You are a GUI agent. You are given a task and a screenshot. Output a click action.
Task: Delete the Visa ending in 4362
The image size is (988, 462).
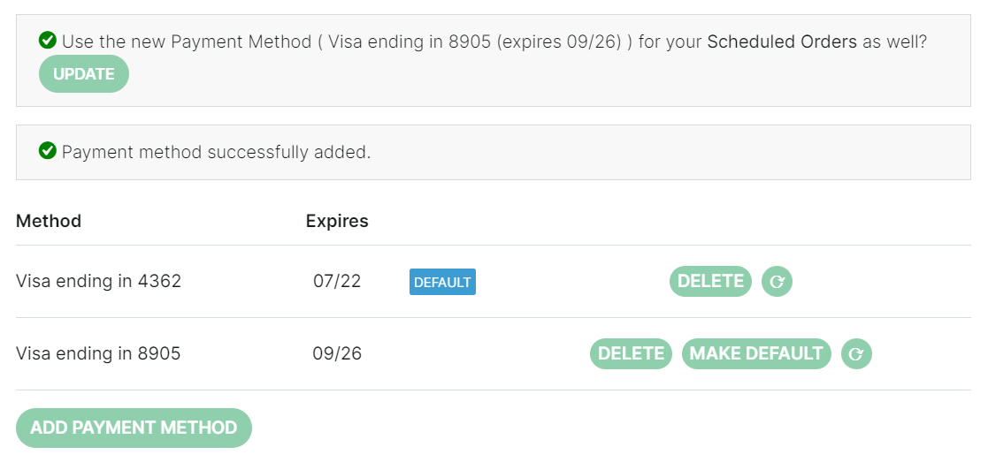point(711,282)
